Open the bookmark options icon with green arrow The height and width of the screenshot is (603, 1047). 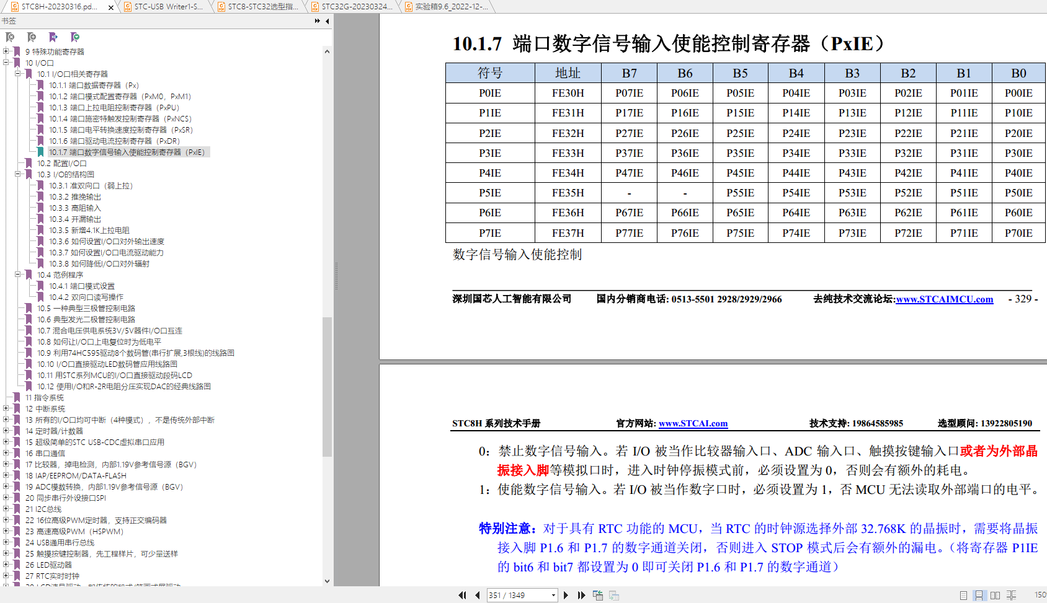pyautogui.click(x=75, y=37)
